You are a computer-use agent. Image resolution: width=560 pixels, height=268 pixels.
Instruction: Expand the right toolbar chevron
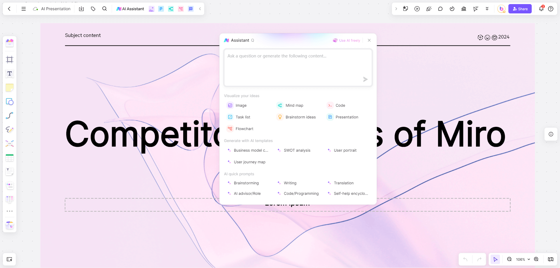pyautogui.click(x=396, y=9)
